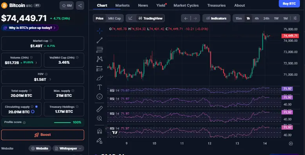Activate the zoom in tool
Screen dimensions: 305x155
99,118
